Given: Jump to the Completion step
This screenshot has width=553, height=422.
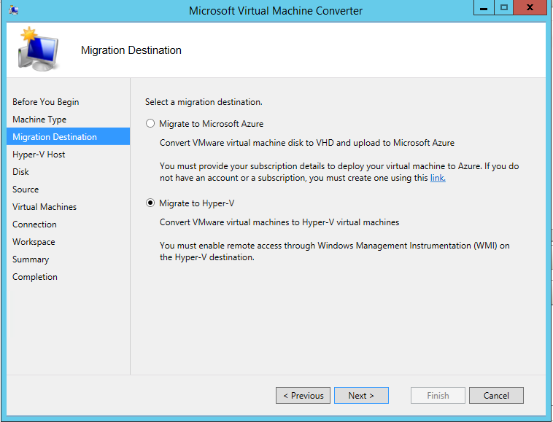Looking at the screenshot, I should [35, 277].
